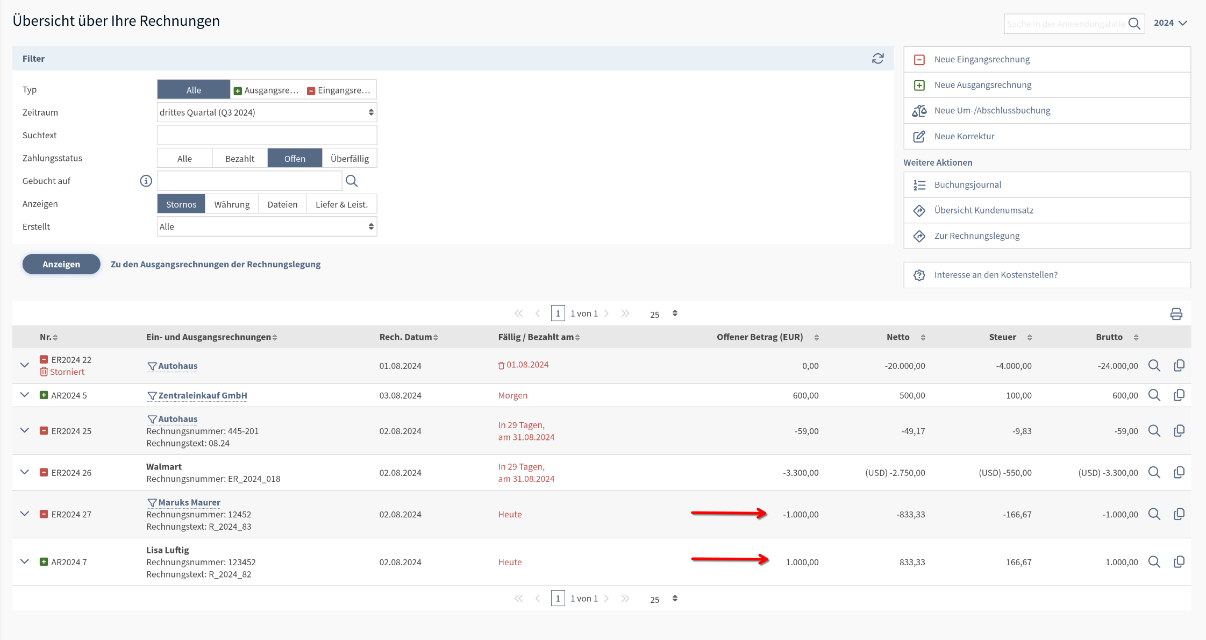
Task: Duplicate invoice ER2024 22 with copy icon
Action: coord(1179,366)
